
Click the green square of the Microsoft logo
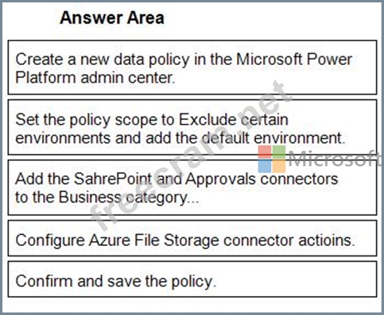coord(279,152)
